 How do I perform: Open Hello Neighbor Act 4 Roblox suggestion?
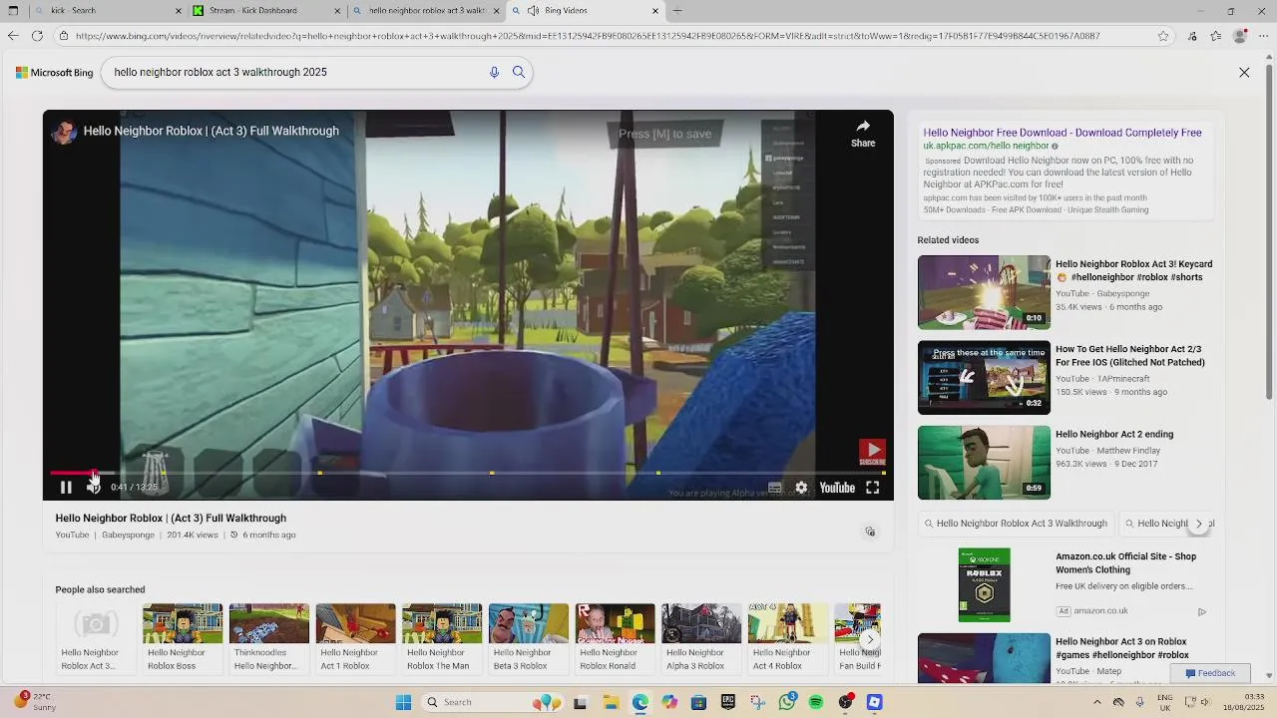pos(788,637)
